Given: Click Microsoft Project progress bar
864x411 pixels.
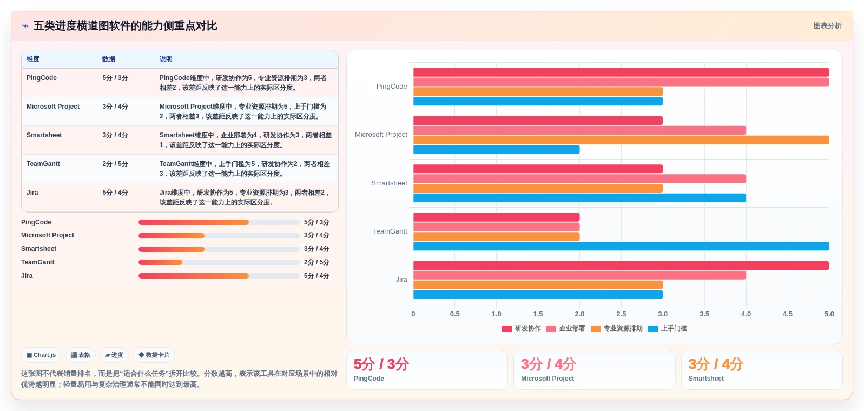Looking at the screenshot, I should [219, 236].
